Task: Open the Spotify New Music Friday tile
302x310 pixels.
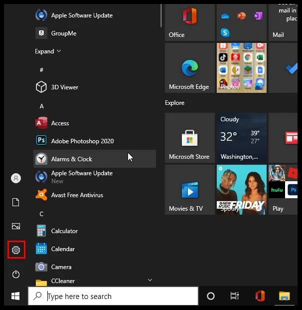Action: [242, 190]
